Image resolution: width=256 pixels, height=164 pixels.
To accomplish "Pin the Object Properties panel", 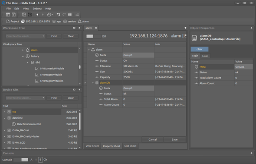I will coord(251,28).
